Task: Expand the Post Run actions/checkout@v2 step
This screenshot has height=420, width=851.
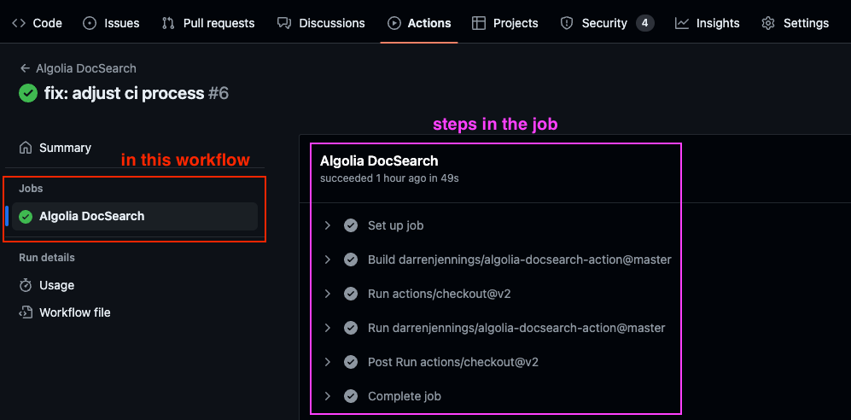Action: tap(327, 362)
